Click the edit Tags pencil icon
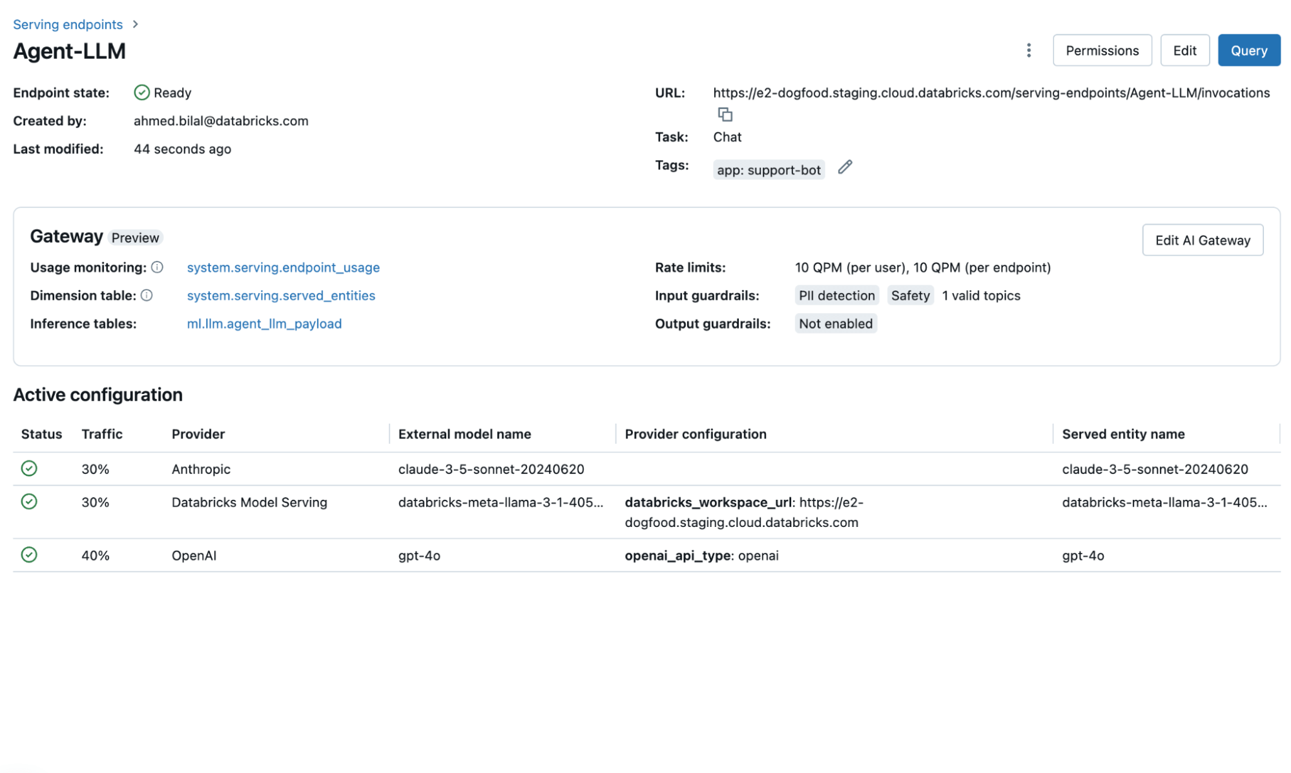This screenshot has width=1291, height=773. 844,167
